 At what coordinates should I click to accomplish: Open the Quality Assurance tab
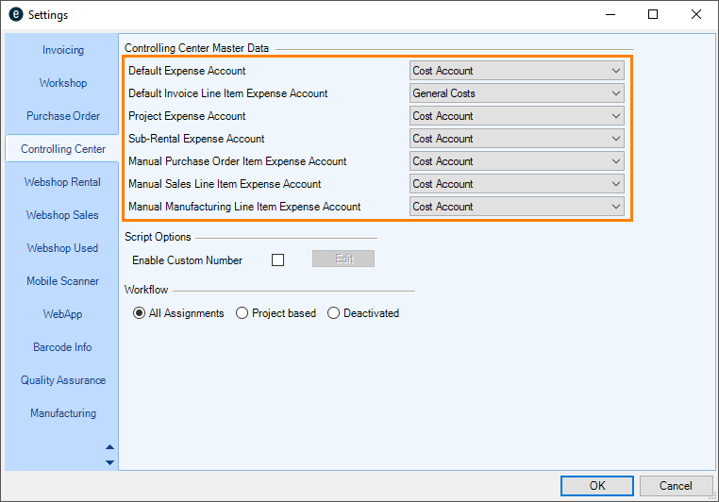pyautogui.click(x=62, y=380)
